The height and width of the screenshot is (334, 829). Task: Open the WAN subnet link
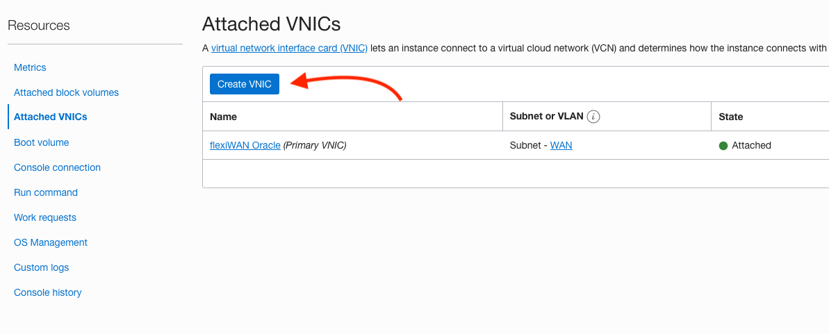[x=561, y=145]
